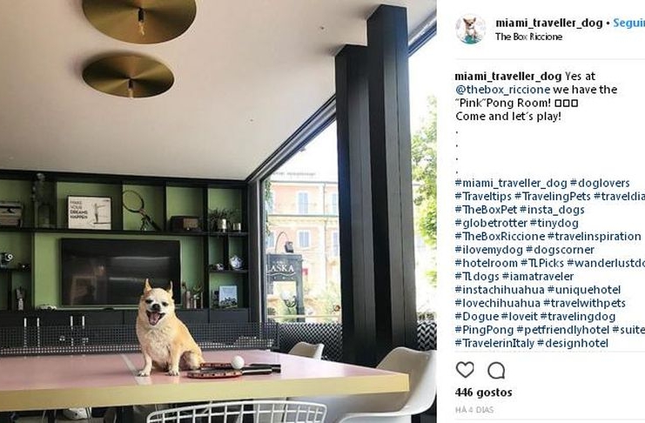
Task: Open the miami_traveller_dog profile avatar
Action: [471, 30]
